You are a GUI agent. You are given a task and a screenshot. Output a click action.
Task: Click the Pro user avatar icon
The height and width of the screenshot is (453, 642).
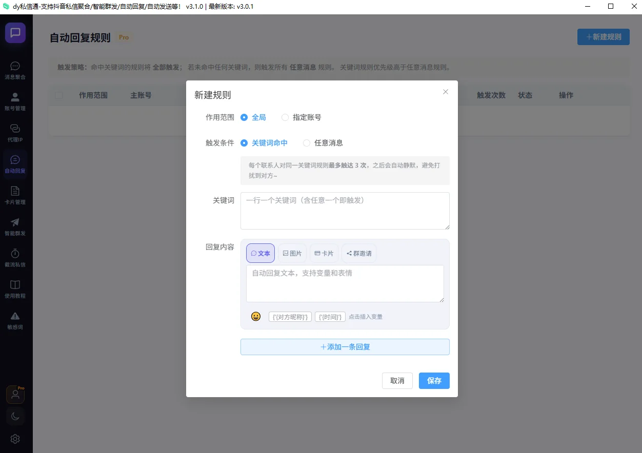[x=15, y=395]
